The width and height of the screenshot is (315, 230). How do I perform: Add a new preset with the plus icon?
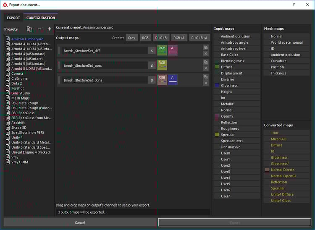pos(49,29)
